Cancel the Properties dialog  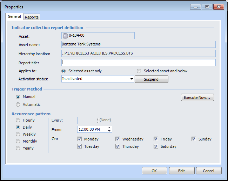[x=209, y=171]
